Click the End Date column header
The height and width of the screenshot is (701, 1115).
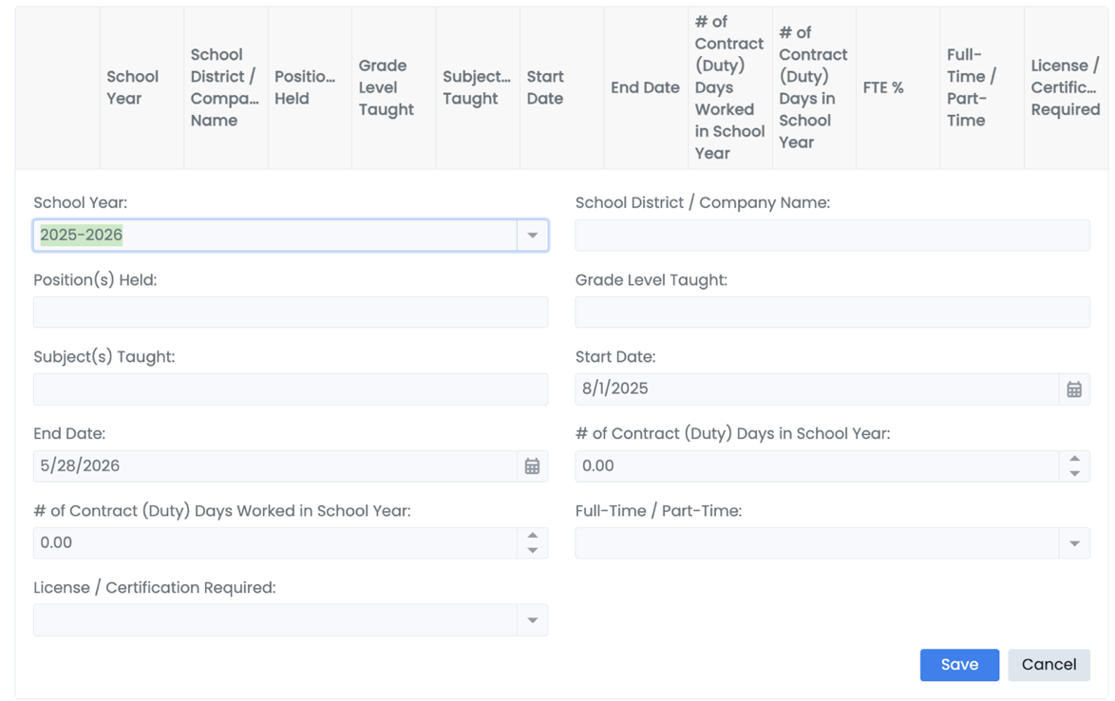pos(645,87)
